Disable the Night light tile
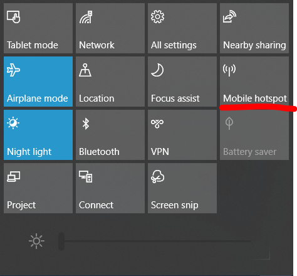The height and width of the screenshot is (276, 297). (38, 135)
